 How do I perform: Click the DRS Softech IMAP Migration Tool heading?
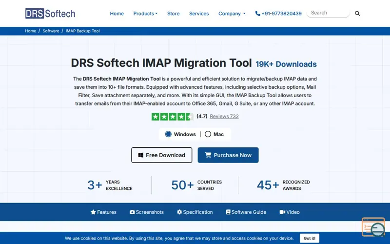point(161,63)
